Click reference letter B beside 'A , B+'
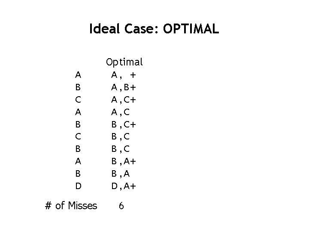This screenshot has height=231, width=309. coord(78,87)
